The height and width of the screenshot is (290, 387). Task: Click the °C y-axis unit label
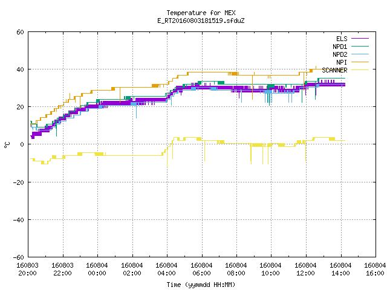click(7, 145)
